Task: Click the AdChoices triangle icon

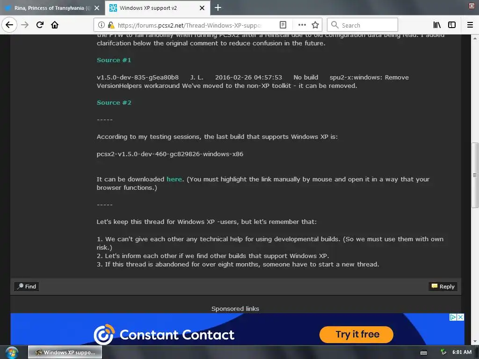Action: click(x=453, y=317)
